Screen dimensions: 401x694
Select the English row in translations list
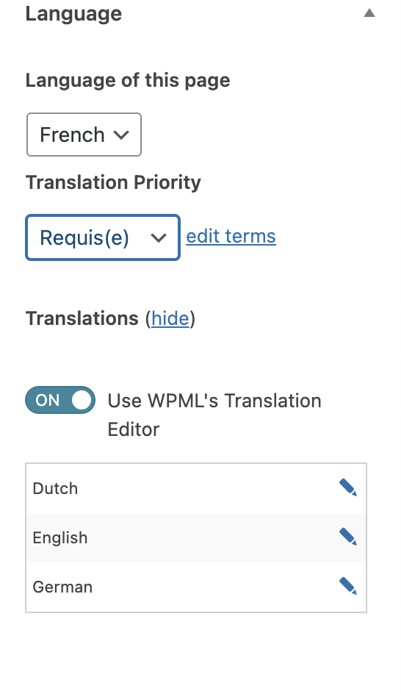pos(196,537)
